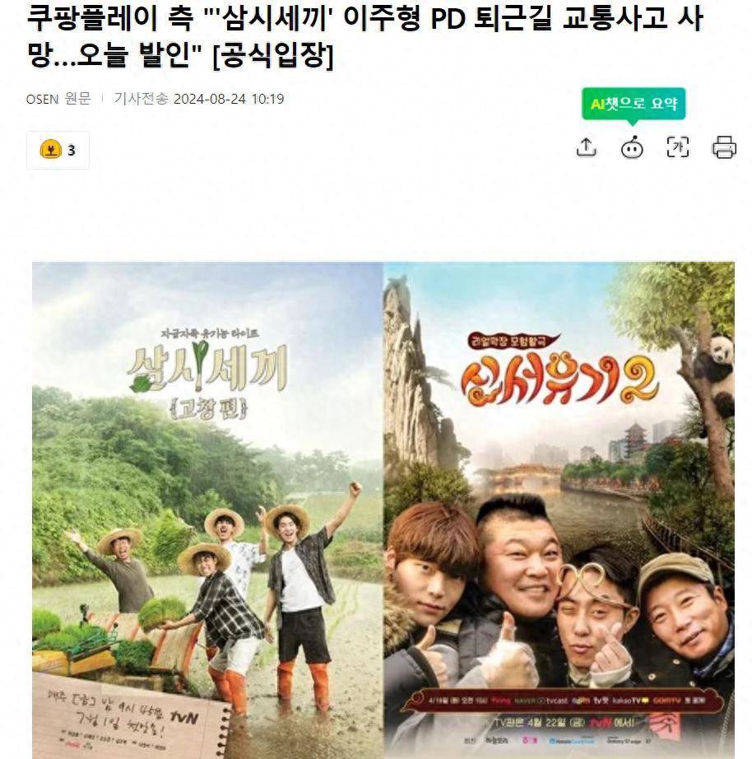Open the share article icon
This screenshot has width=752, height=759.
[587, 147]
